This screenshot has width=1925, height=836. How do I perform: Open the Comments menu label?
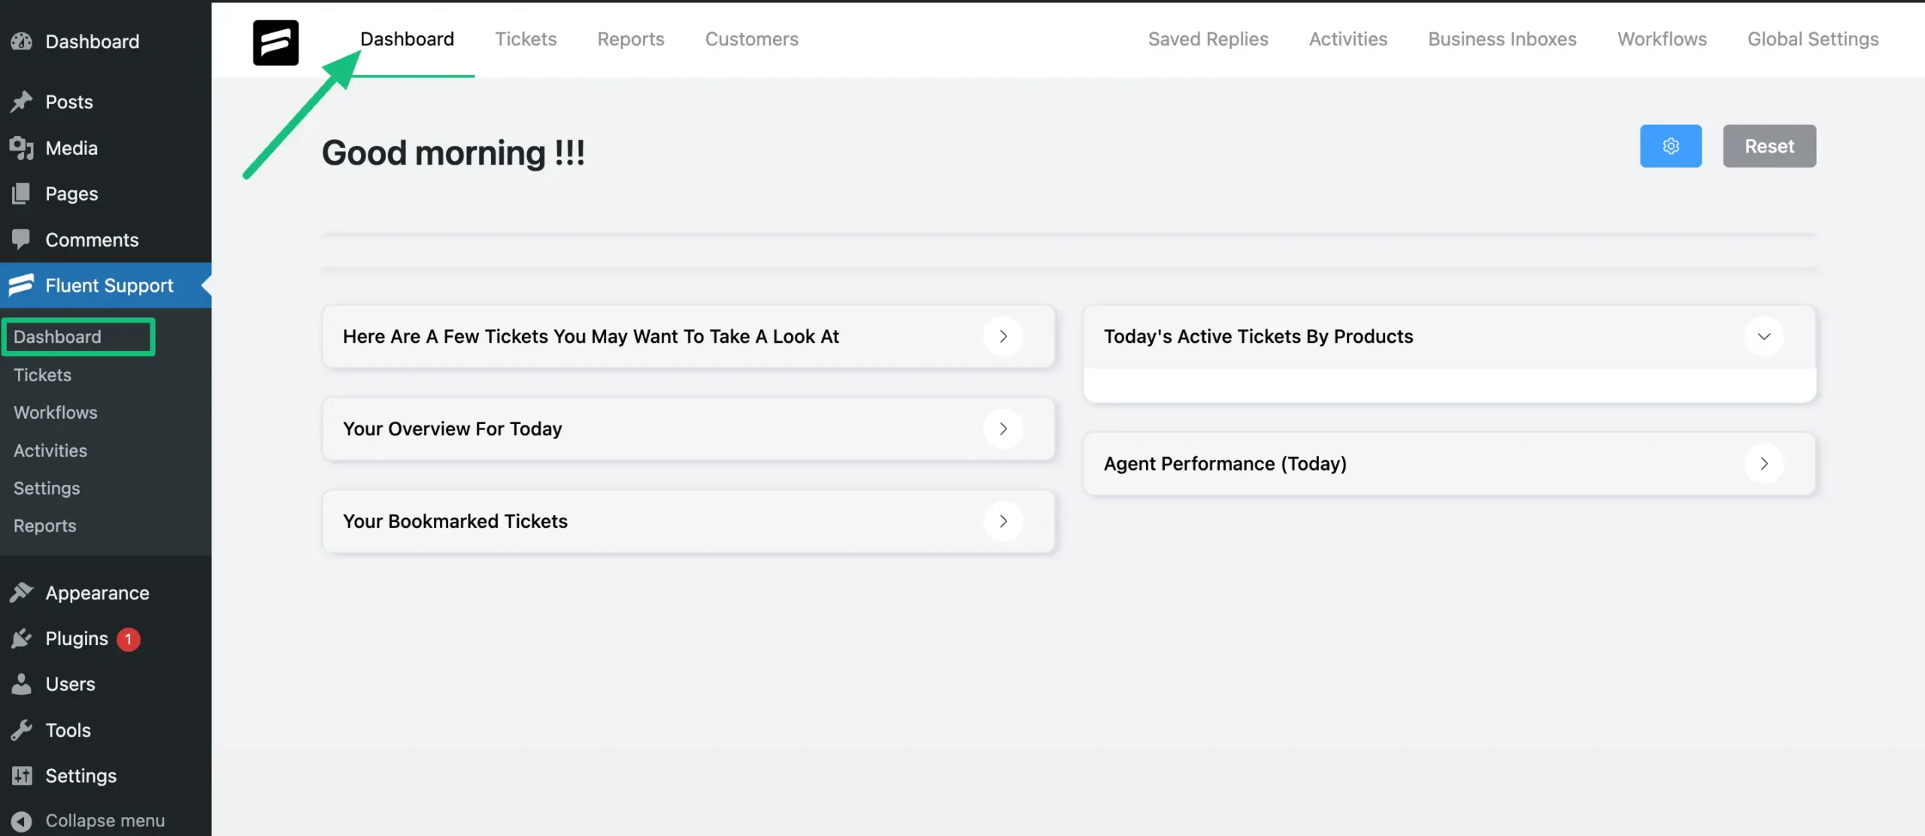(92, 240)
